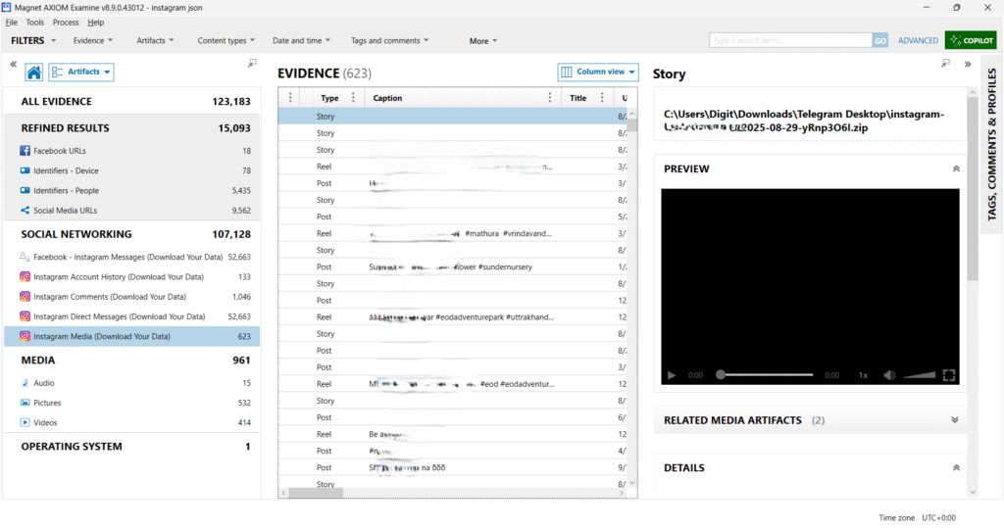Open the File menu
Image resolution: width=1004 pixels, height=530 pixels.
click(x=12, y=23)
